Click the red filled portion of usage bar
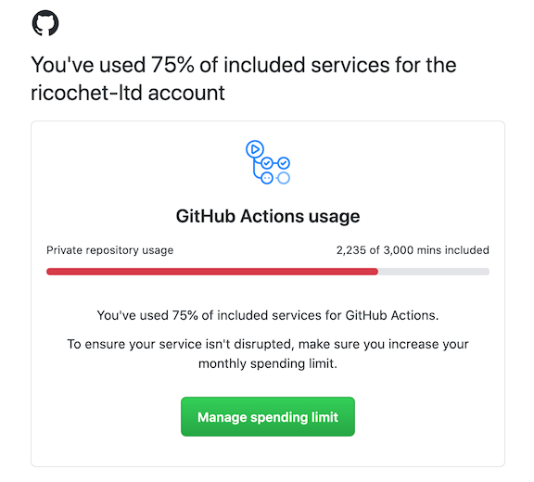 212,272
